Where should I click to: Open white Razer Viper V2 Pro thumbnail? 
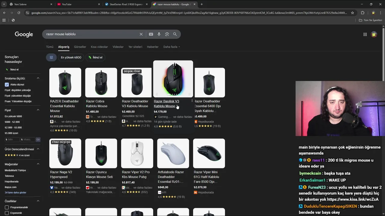pos(137,153)
